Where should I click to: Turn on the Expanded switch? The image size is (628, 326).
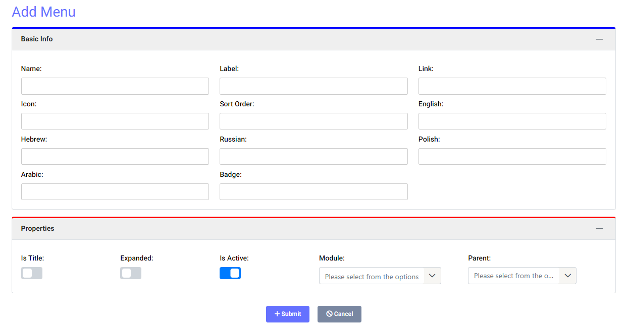(130, 273)
